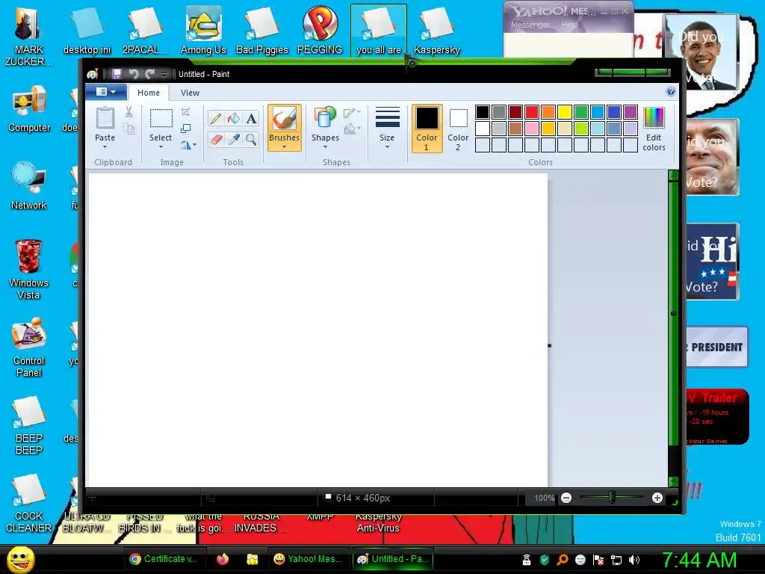Select the Magnifier tool
The height and width of the screenshot is (574, 765).
tap(251, 140)
